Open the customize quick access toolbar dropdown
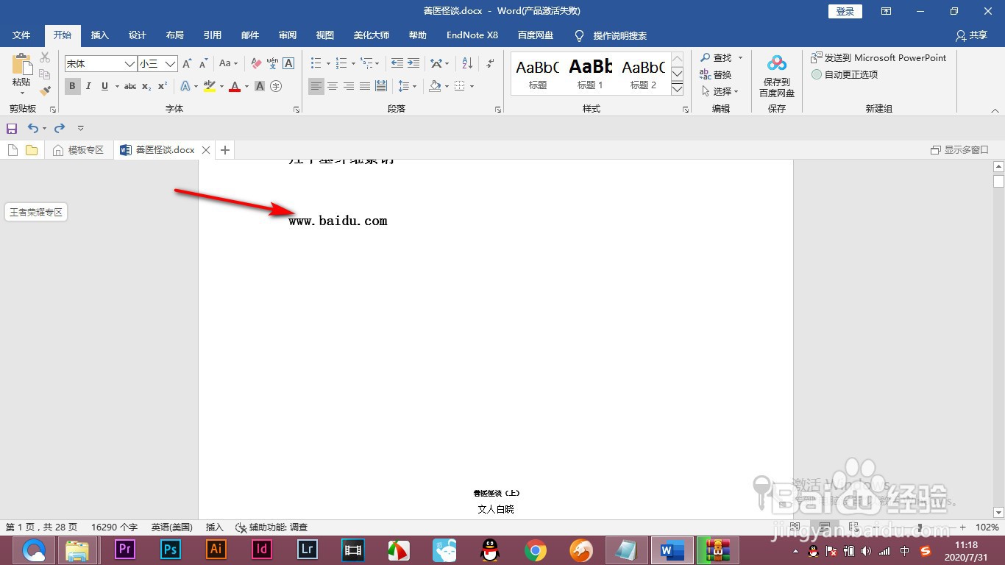The width and height of the screenshot is (1005, 565). (x=81, y=128)
